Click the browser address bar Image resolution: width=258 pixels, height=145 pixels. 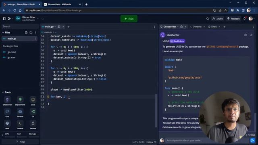(119, 10)
